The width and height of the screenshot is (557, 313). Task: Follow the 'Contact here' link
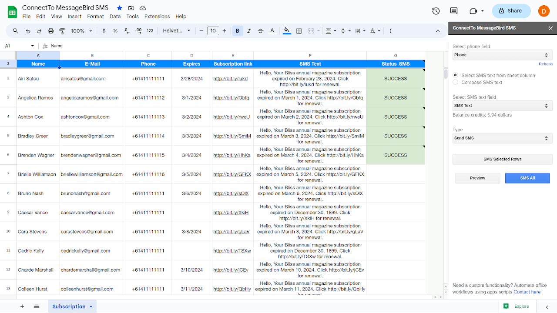pyautogui.click(x=527, y=292)
